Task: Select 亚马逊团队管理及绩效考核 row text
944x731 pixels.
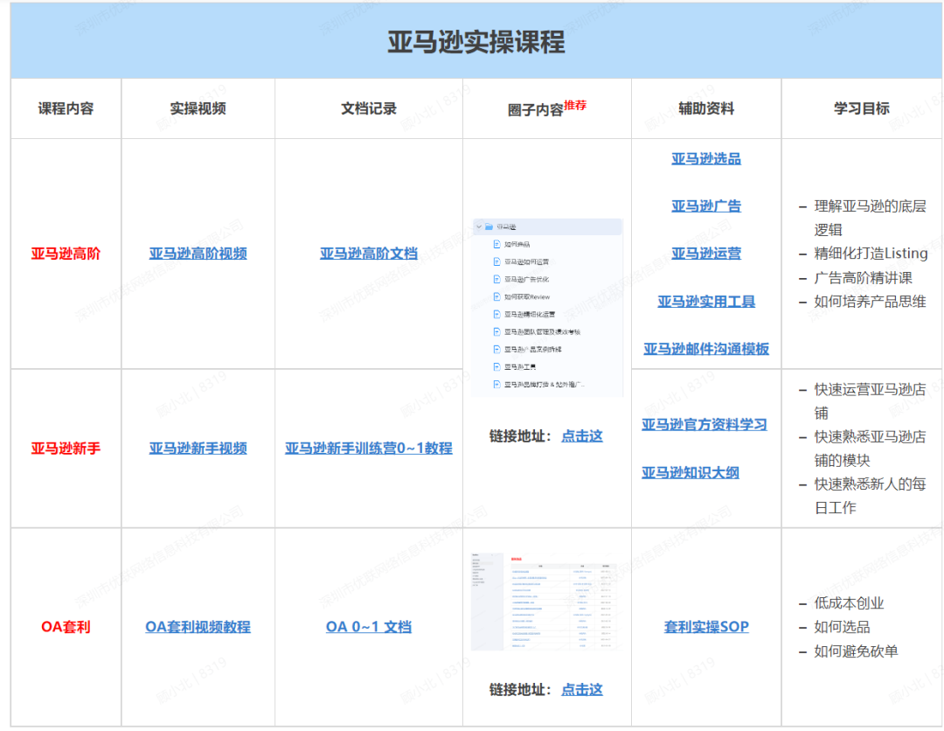Action: pos(543,331)
